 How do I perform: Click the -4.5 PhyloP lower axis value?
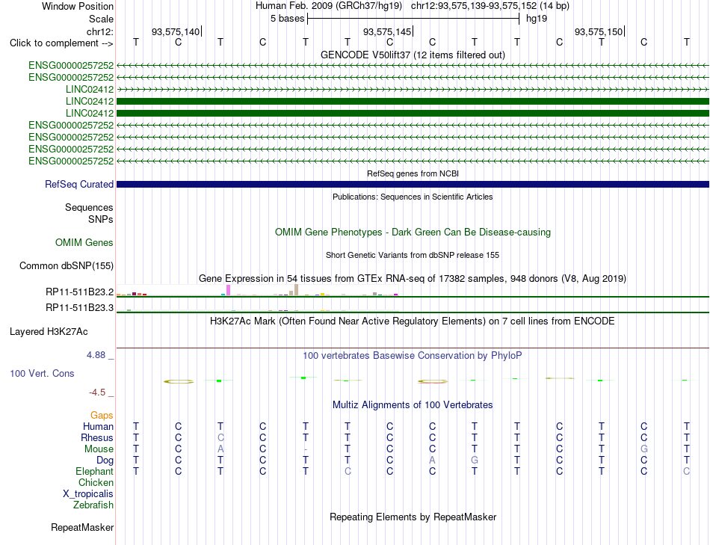[97, 392]
